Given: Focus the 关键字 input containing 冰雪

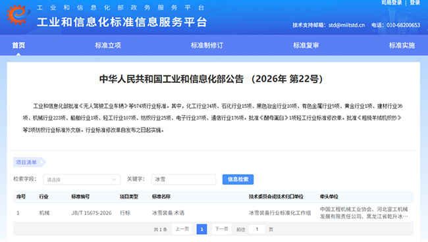Looking at the screenshot, I should [184, 180].
